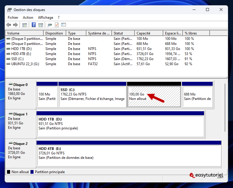233x188 pixels.
Task: Click the red checkmark properties icon
Action: 57,25
